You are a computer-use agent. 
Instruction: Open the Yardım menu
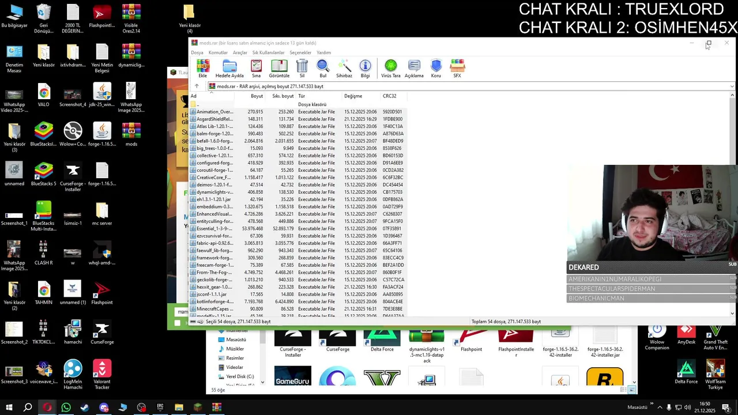pos(324,52)
